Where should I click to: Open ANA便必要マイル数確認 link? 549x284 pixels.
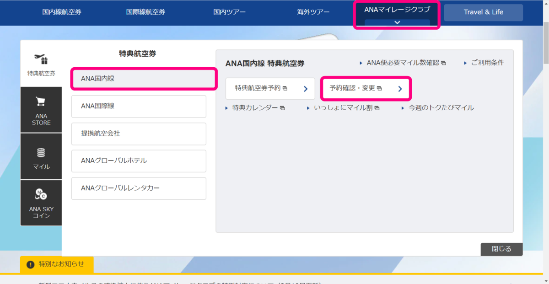403,63
